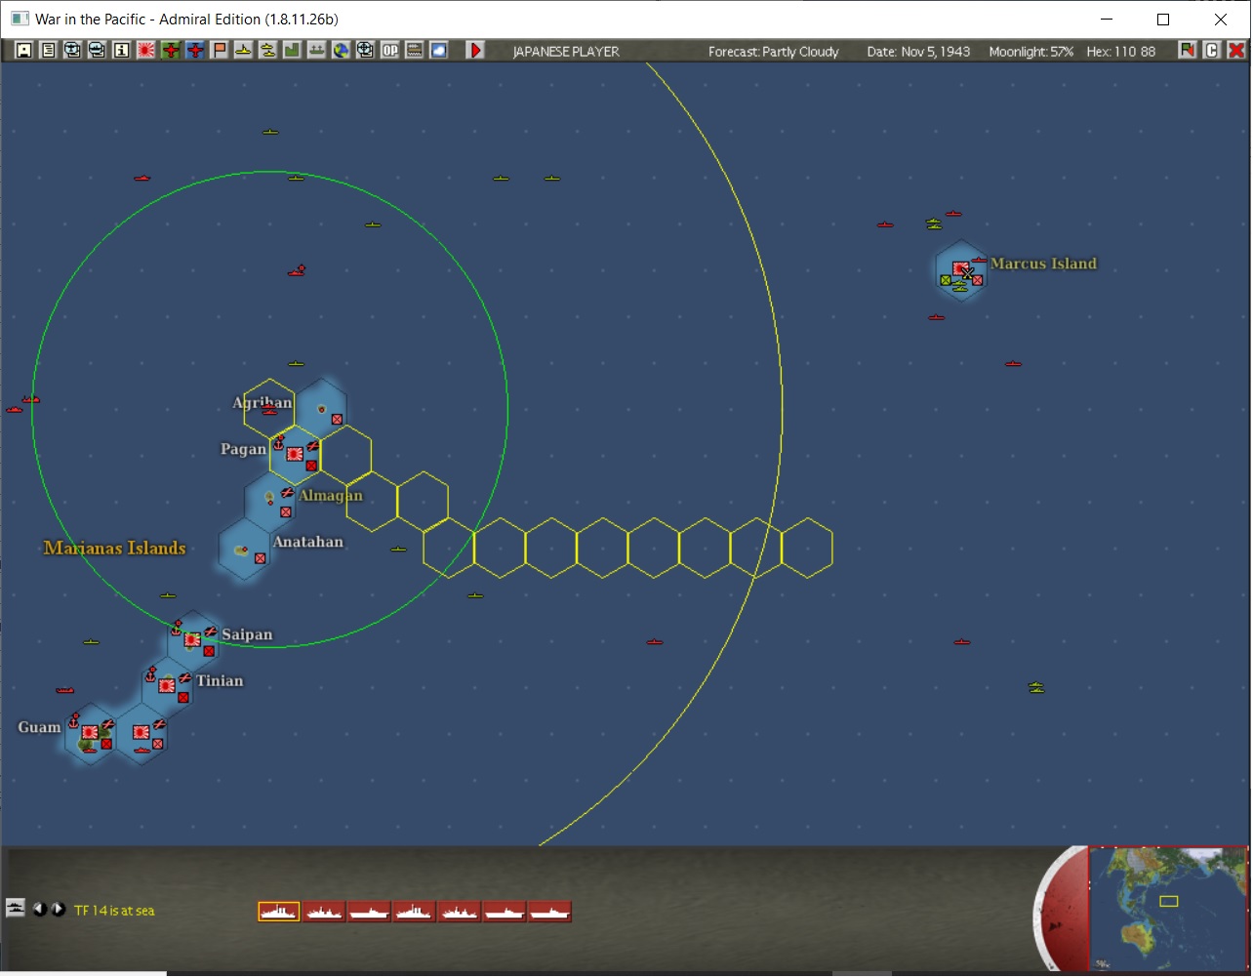
Task: Click the world minimap thumbnail
Action: pos(1168,908)
